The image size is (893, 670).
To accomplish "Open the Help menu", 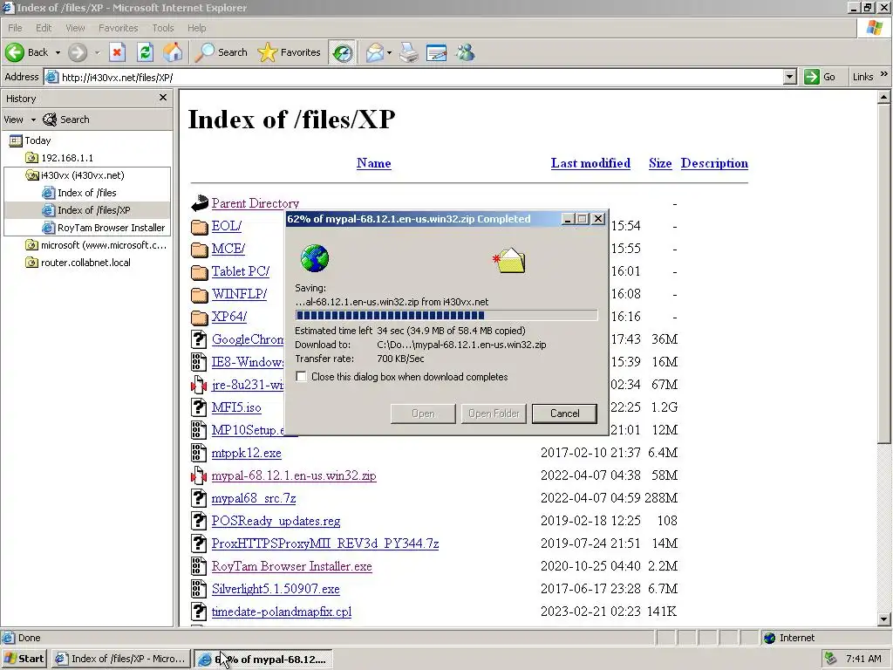I will click(x=196, y=28).
